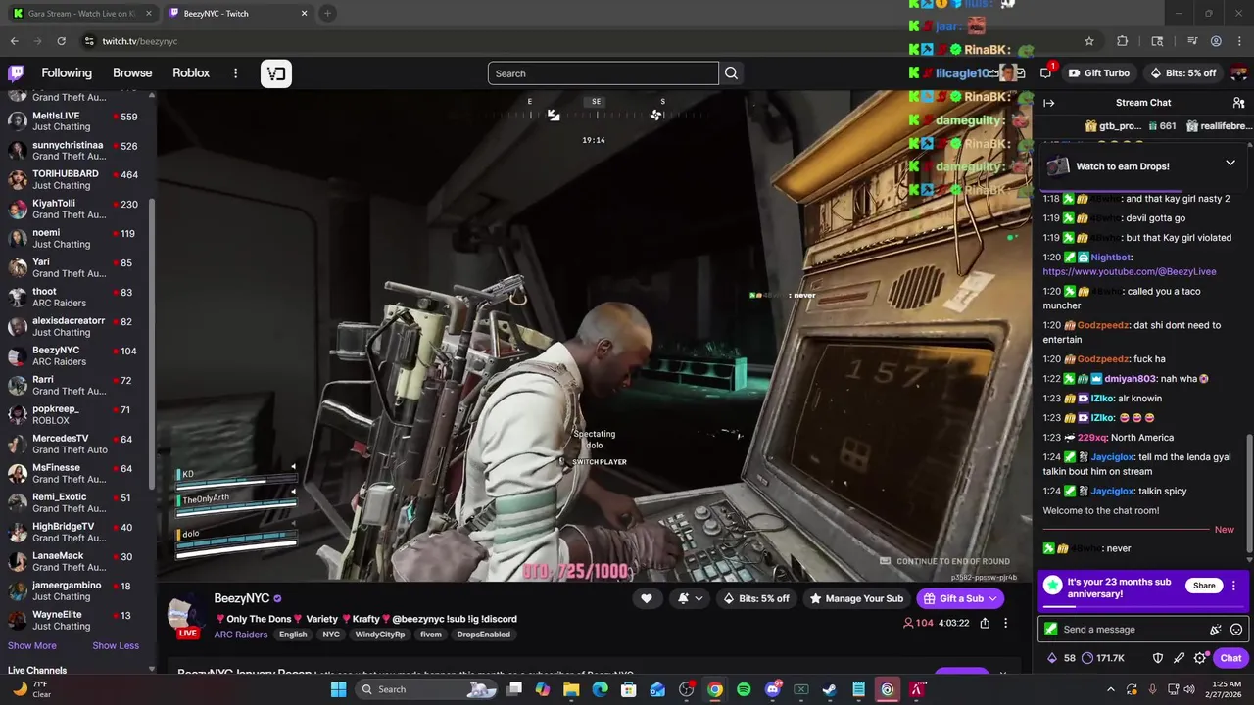Viewport: 1254px width, 705px height.
Task: Switch to Gara Stream browser tab
Action: click(81, 14)
